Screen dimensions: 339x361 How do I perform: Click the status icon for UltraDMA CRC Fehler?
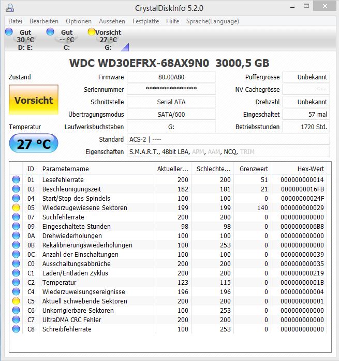coord(16,320)
